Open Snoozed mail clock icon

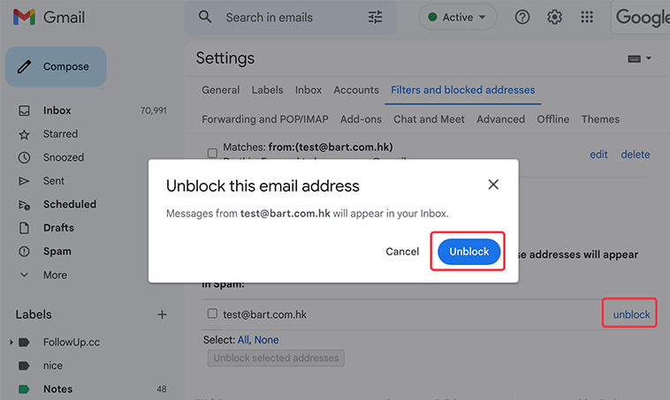(x=25, y=157)
